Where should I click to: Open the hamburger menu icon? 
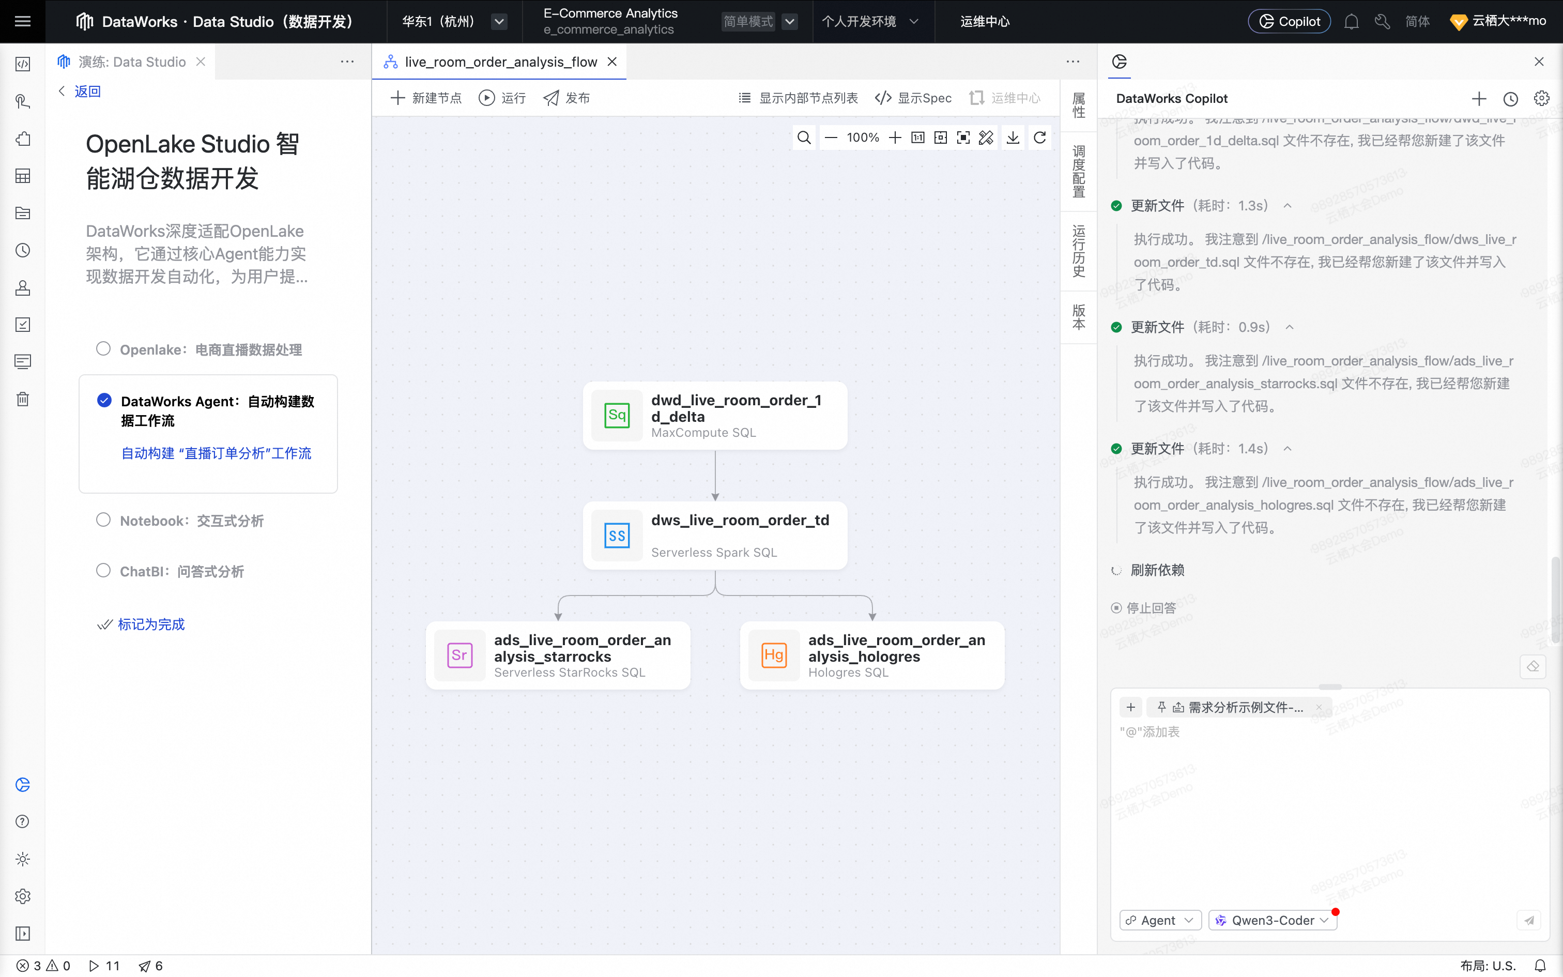23,21
